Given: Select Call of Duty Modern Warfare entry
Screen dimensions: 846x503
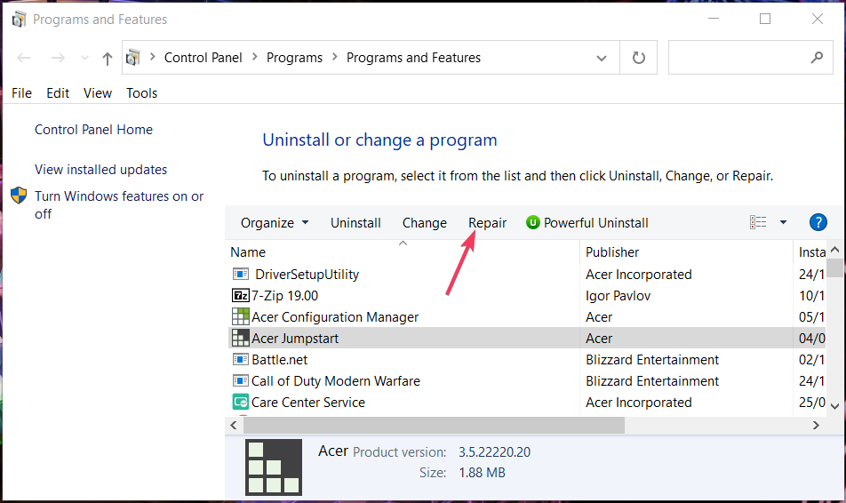Looking at the screenshot, I should (x=336, y=381).
